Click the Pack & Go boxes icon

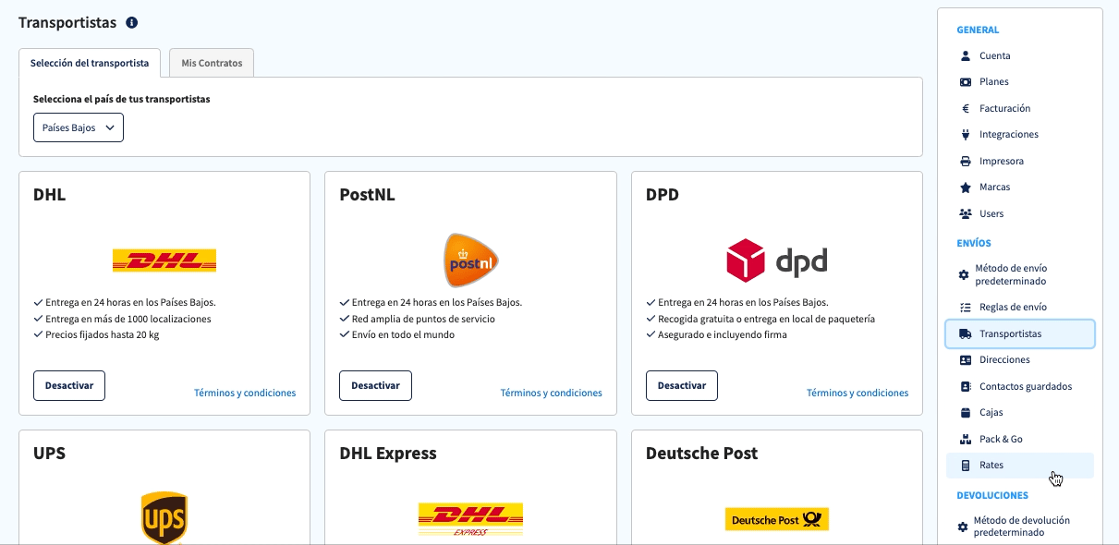pos(966,439)
